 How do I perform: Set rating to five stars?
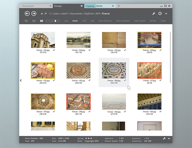[x=96, y=138]
